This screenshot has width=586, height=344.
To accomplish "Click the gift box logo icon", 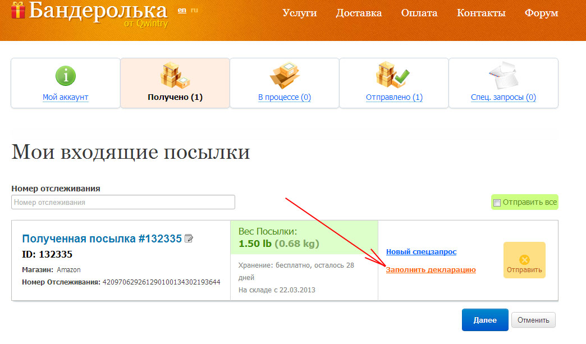I will [x=18, y=10].
